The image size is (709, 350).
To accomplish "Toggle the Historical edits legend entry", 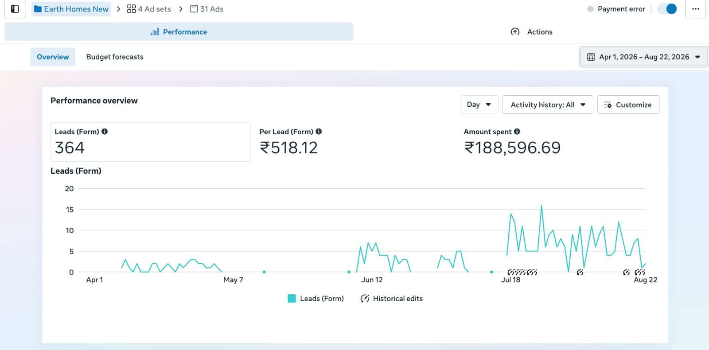I will pyautogui.click(x=392, y=299).
